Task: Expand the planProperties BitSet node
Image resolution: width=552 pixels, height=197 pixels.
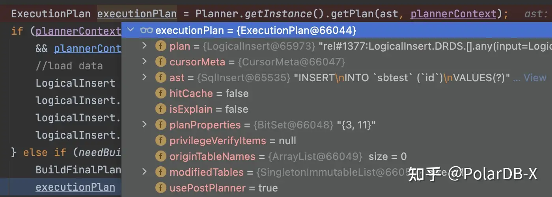Action: click(144, 125)
